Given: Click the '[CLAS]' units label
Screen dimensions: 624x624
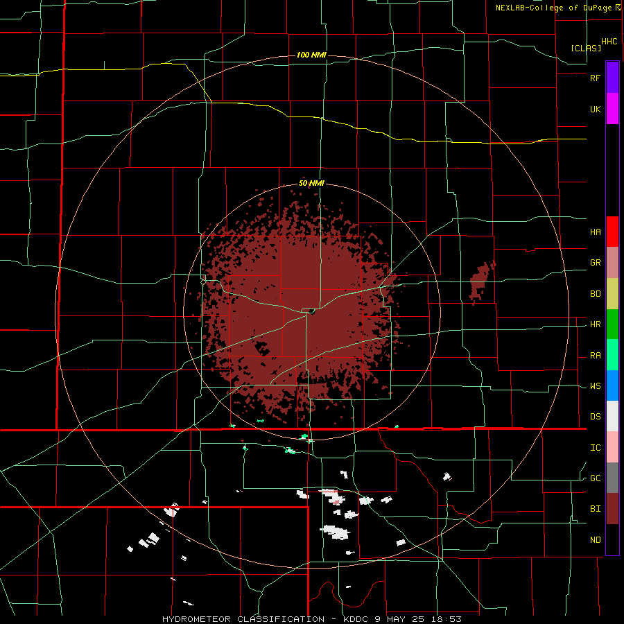Looking at the screenshot, I should (586, 48).
